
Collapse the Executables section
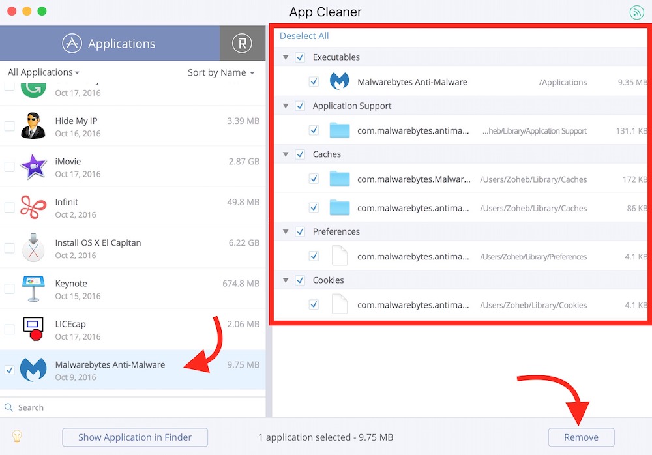(286, 57)
